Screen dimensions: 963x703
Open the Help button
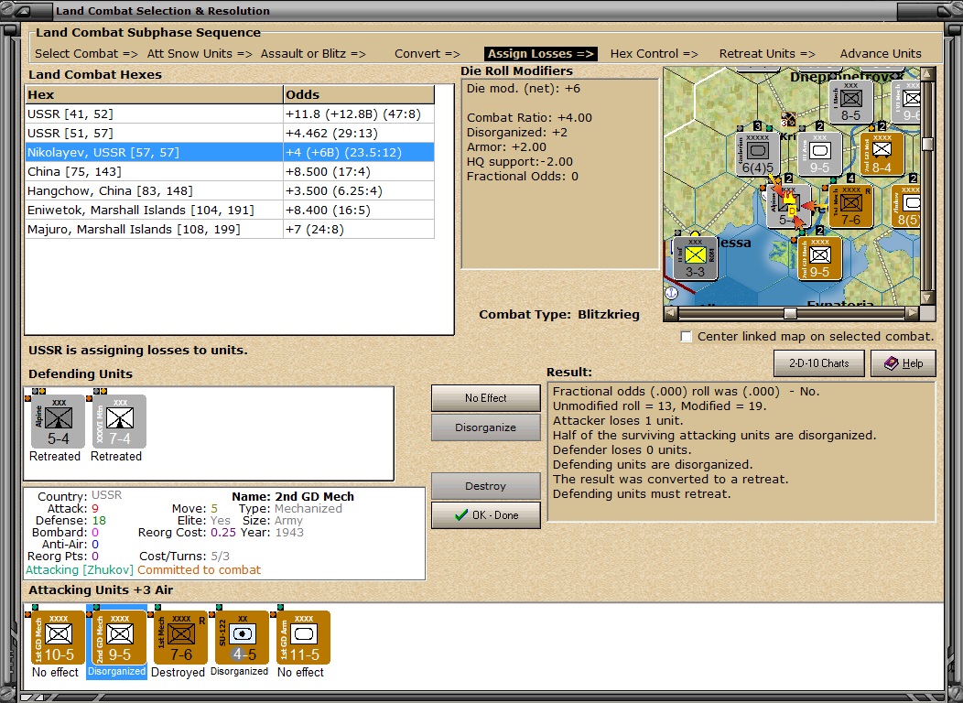(x=903, y=363)
